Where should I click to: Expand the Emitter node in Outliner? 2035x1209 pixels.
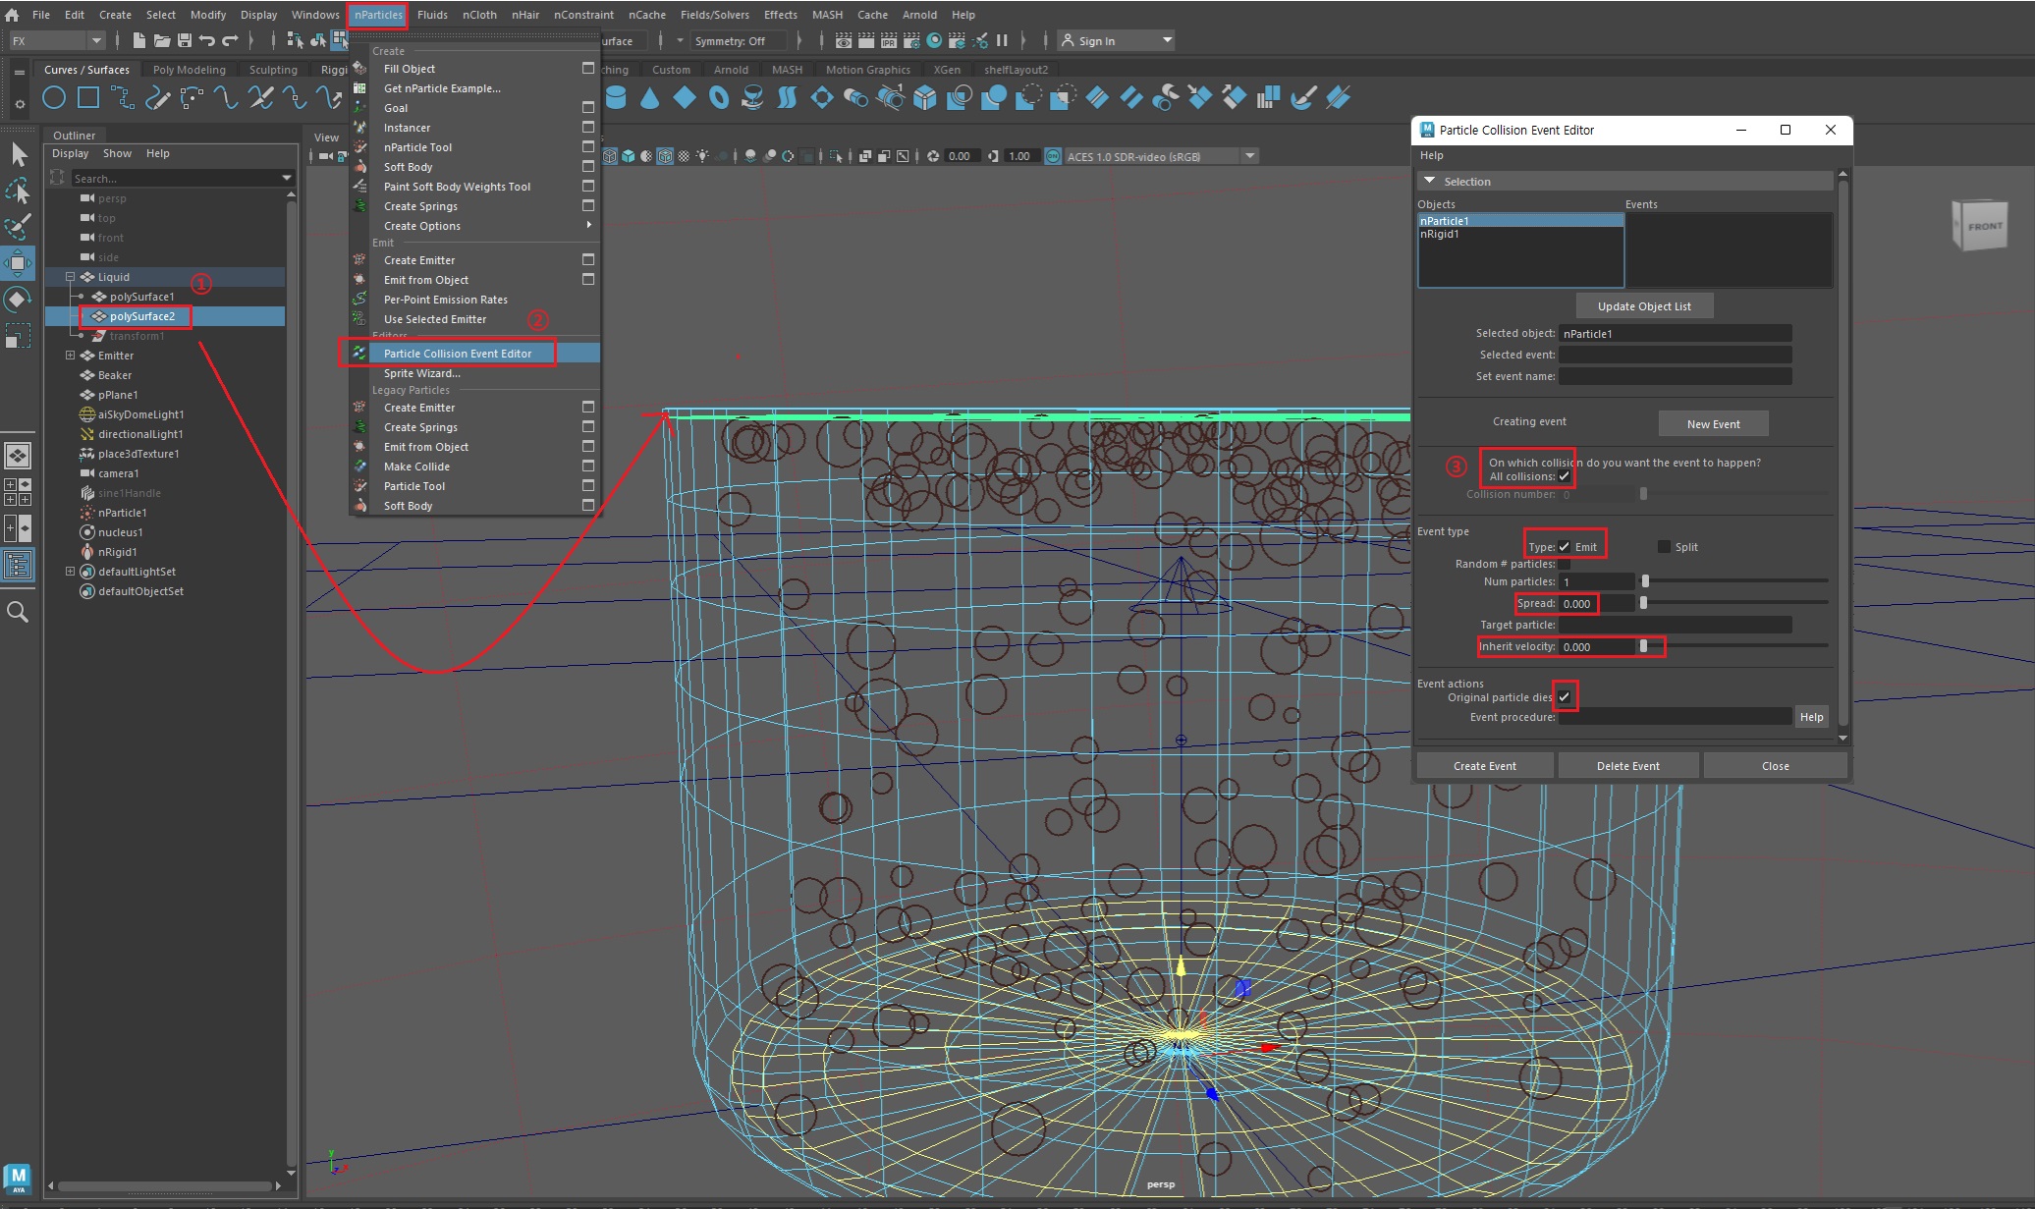point(70,356)
